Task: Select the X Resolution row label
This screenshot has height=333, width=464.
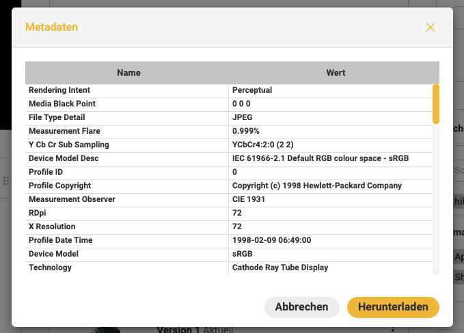Action: (52, 227)
